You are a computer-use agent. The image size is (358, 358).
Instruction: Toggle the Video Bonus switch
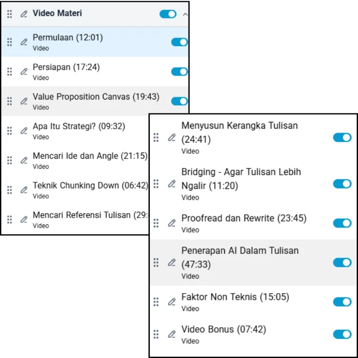pyautogui.click(x=342, y=335)
